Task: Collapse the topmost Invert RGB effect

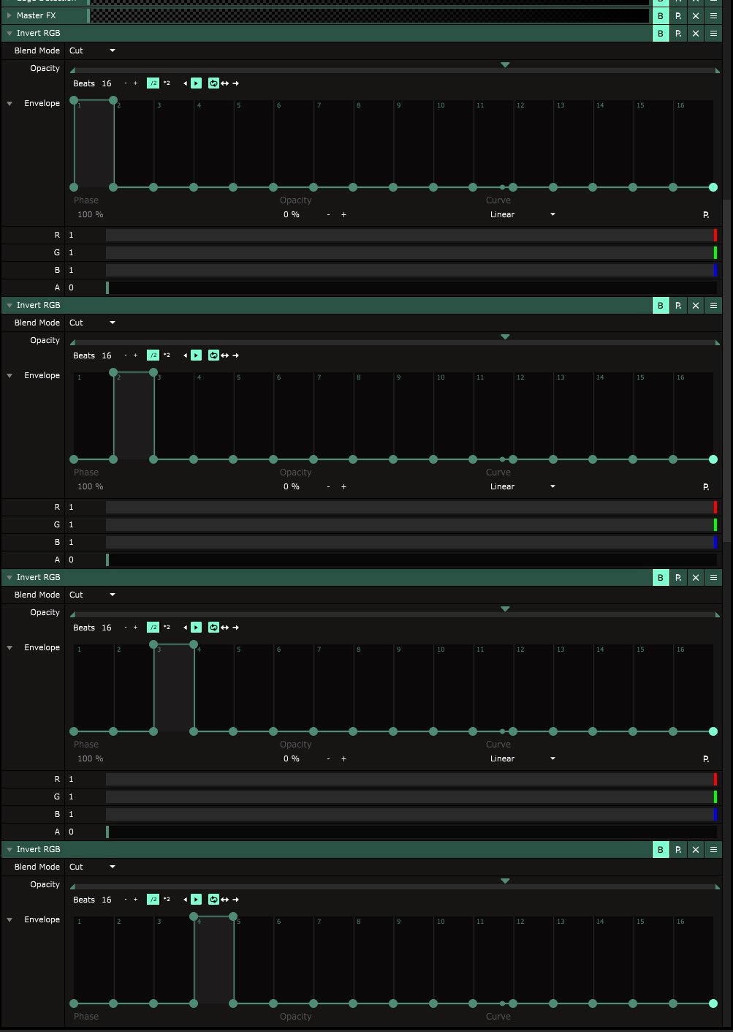Action: click(x=9, y=33)
